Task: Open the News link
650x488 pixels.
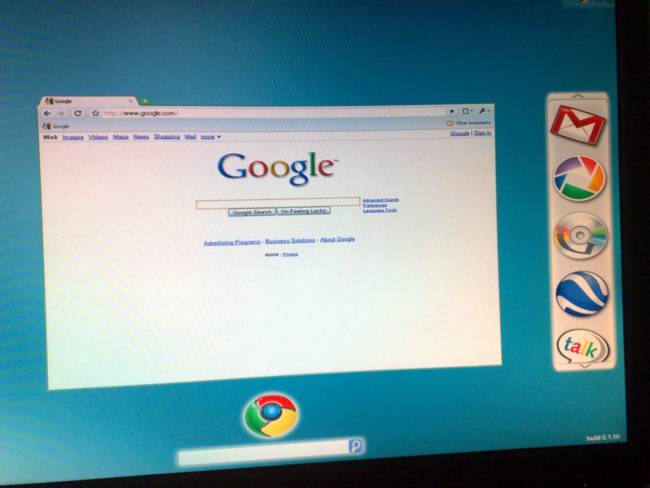Action: pyautogui.click(x=141, y=137)
